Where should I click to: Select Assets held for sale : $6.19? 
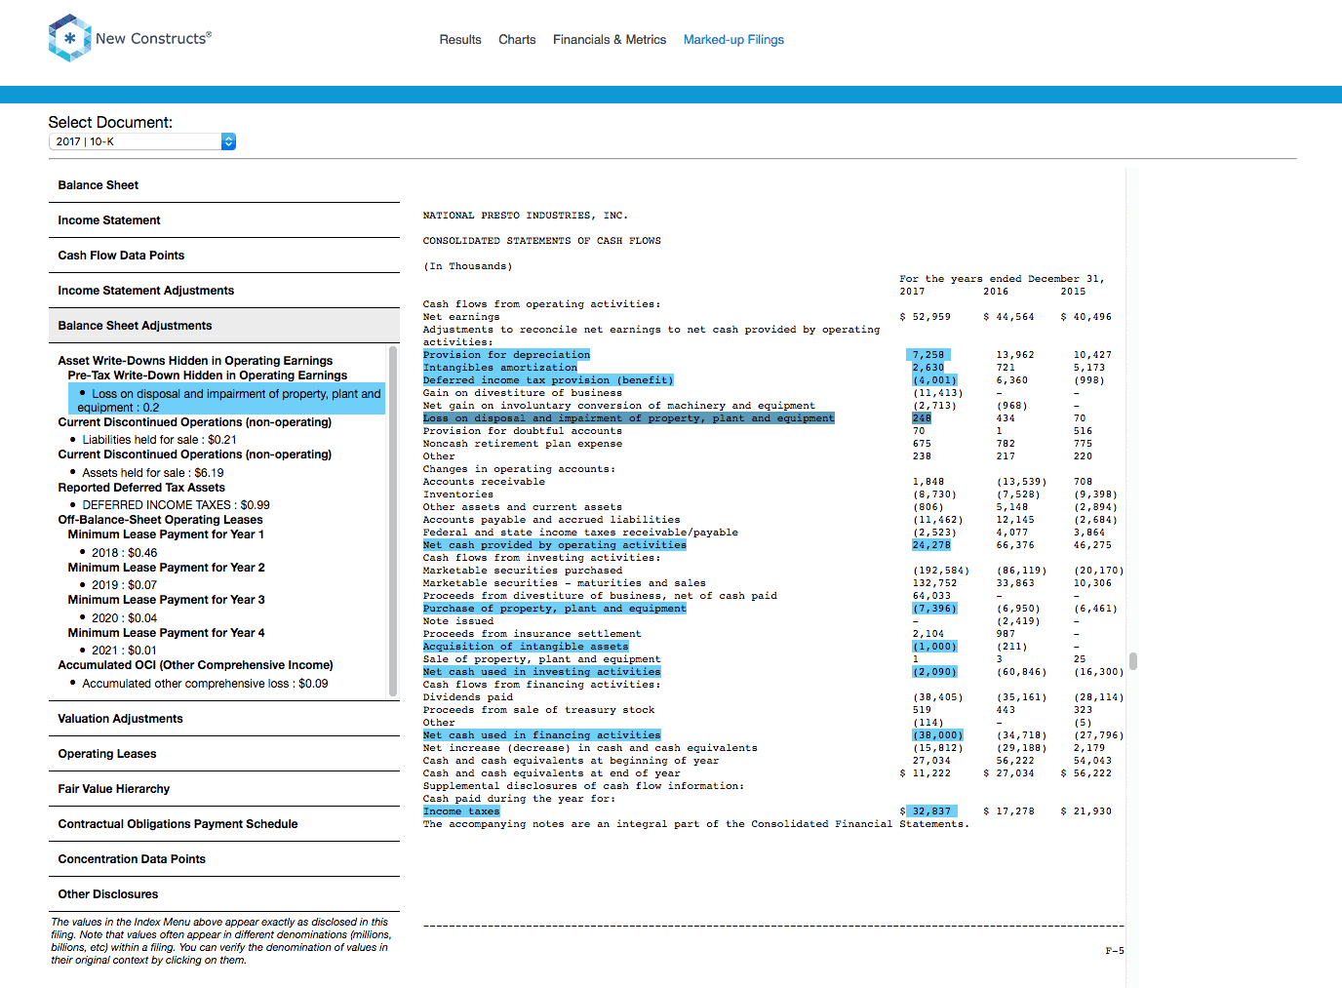click(x=153, y=473)
